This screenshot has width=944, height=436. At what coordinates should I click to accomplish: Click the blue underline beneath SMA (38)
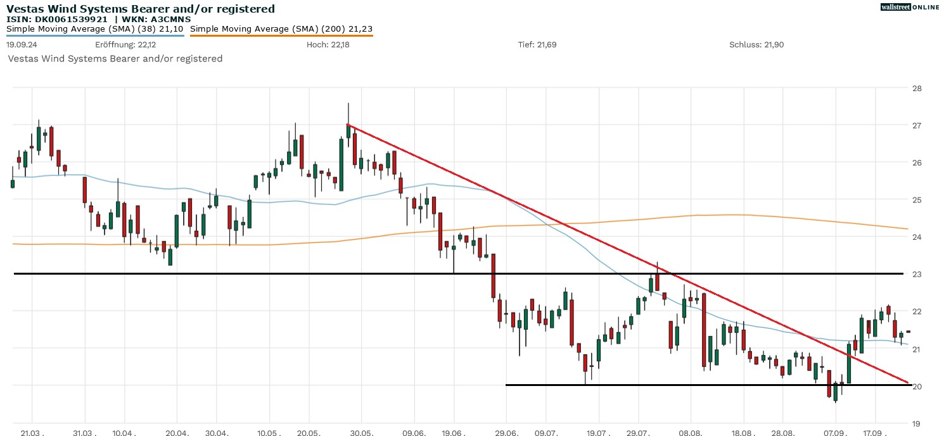95,35
